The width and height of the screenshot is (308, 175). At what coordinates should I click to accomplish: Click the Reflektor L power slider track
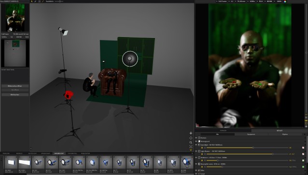(247, 161)
